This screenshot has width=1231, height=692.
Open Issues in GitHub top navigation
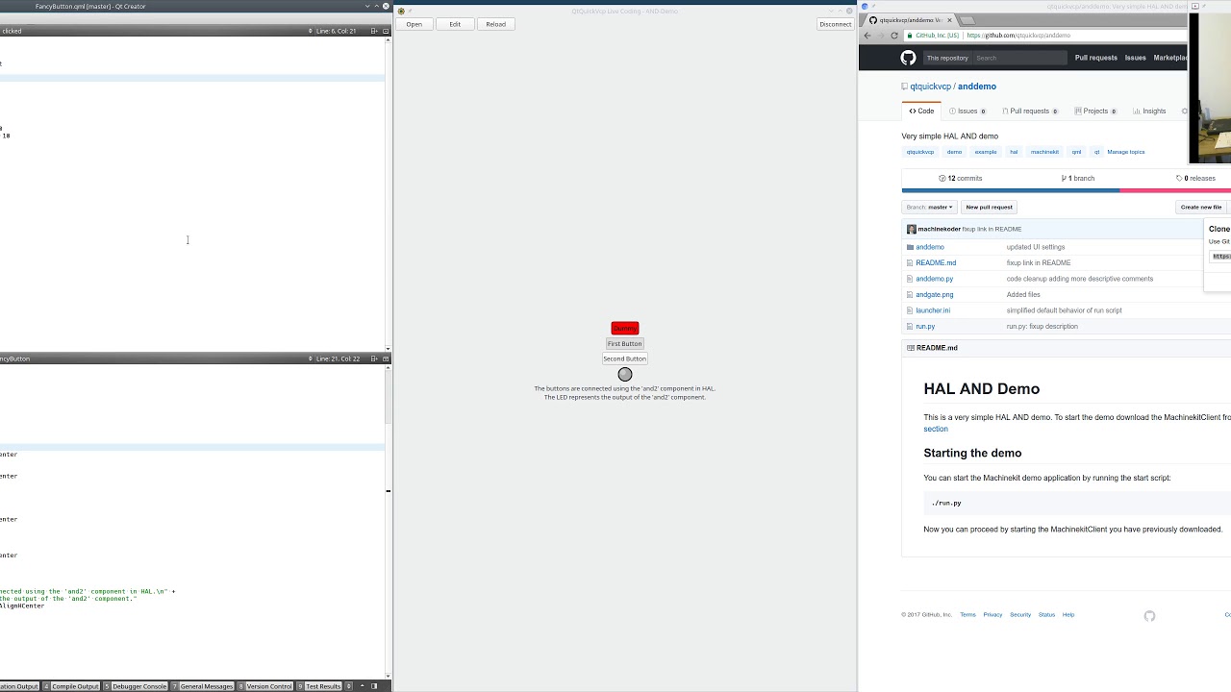click(1136, 58)
